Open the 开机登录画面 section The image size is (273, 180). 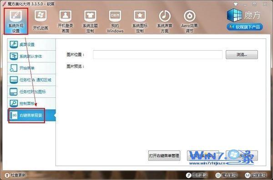pos(65,21)
